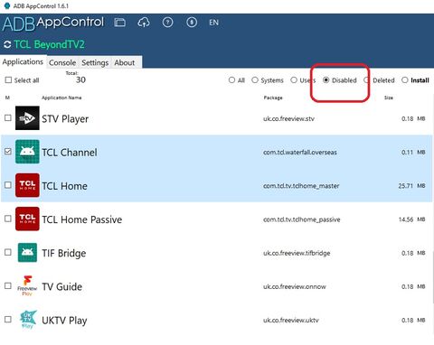Click package uk.co.freeview.onnow
The width and height of the screenshot is (434, 345).
click(x=295, y=286)
